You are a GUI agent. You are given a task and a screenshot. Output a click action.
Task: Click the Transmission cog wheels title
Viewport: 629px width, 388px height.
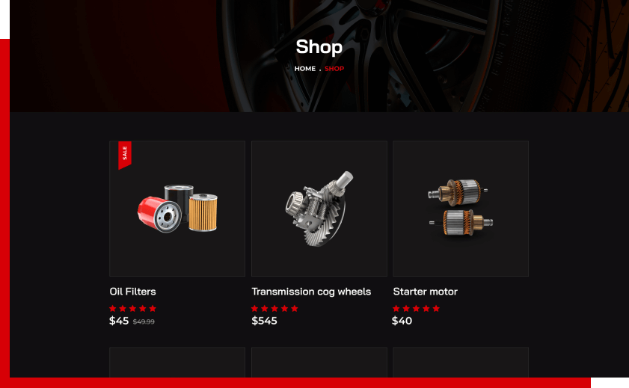311,292
